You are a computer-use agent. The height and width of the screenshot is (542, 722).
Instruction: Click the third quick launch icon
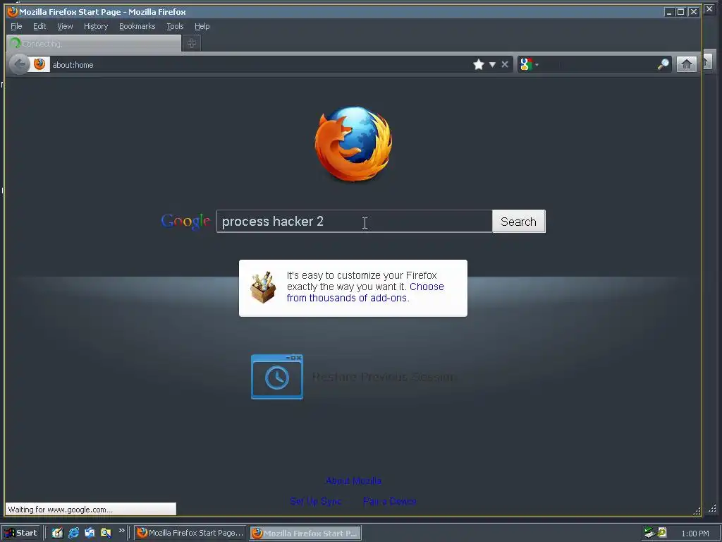(x=90, y=533)
